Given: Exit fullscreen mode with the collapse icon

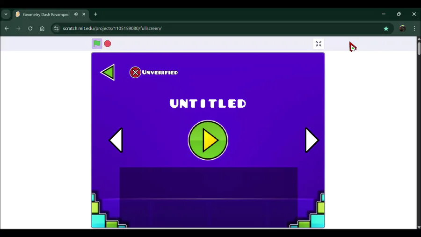Looking at the screenshot, I should coord(319,44).
